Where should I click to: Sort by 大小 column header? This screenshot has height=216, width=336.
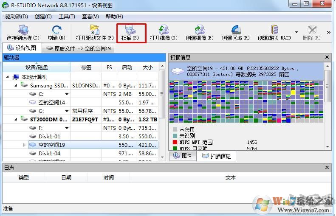(x=148, y=67)
